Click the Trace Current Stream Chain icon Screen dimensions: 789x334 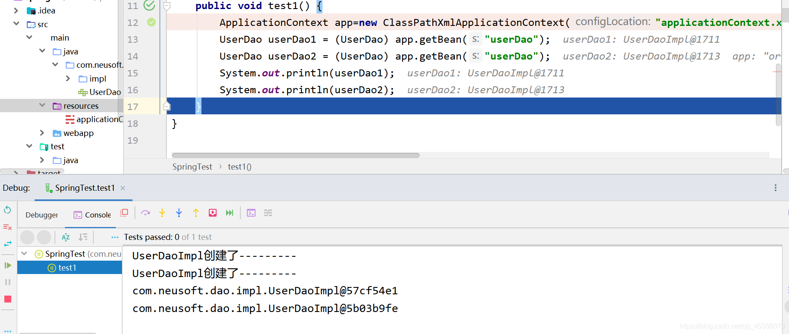268,213
